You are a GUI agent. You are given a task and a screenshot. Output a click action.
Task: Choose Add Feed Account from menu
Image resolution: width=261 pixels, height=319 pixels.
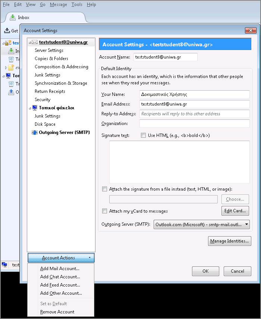pyautogui.click(x=61, y=285)
